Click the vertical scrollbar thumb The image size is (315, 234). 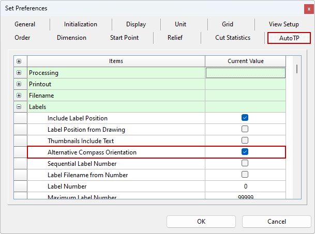click(x=296, y=69)
